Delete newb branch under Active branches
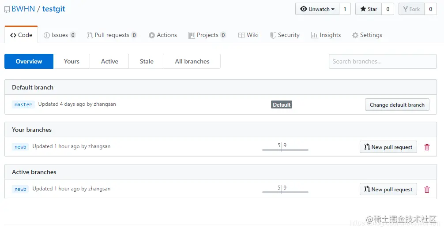Screen dimensions: 444x231 427,190
